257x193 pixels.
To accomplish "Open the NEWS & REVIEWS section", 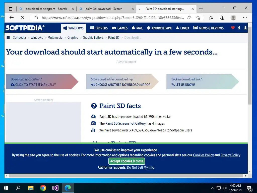I will coord(209,28).
